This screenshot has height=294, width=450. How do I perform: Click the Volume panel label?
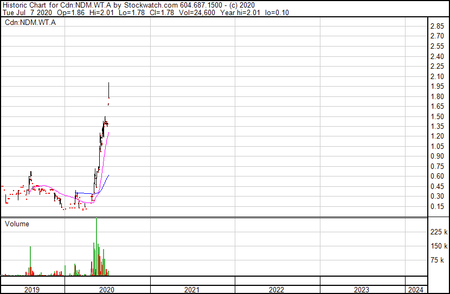(x=17, y=224)
